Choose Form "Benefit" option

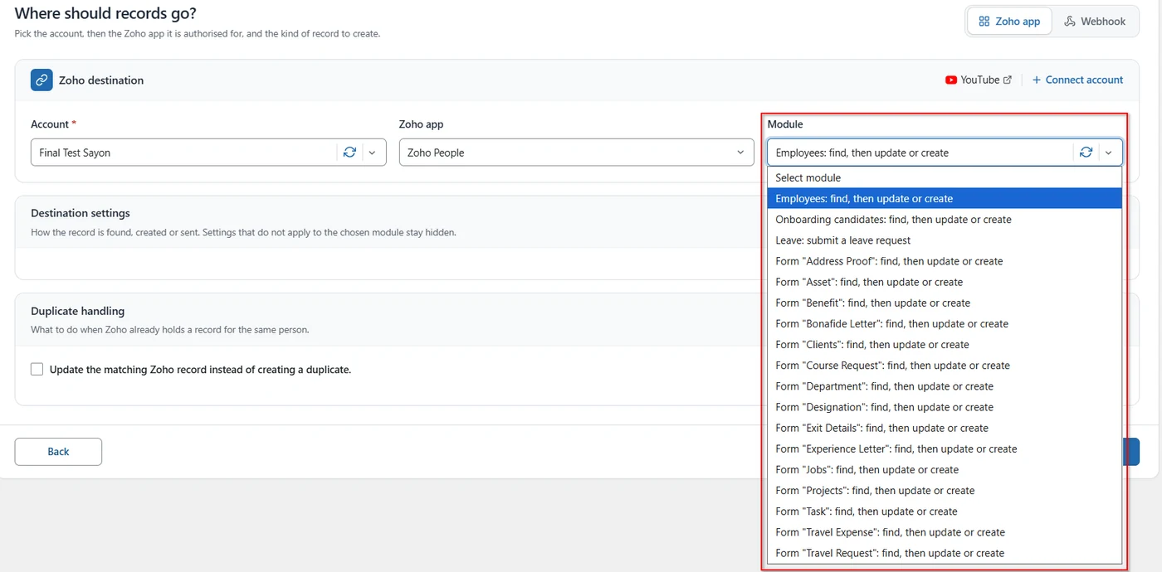(x=945, y=303)
